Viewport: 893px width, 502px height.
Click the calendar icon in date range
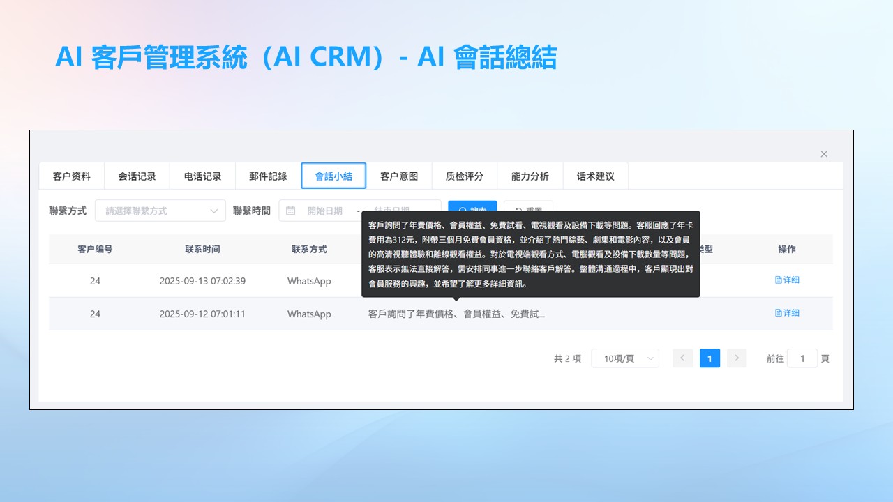tap(291, 211)
